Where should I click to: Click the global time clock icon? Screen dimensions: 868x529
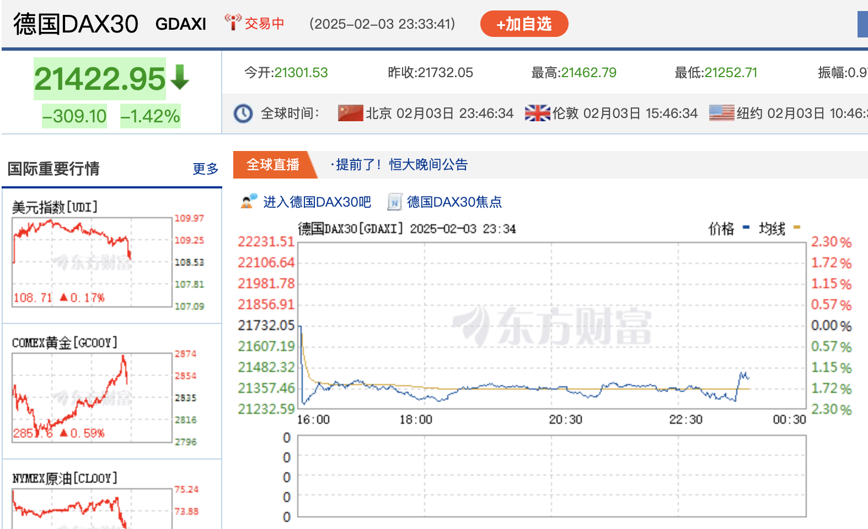pos(243,114)
